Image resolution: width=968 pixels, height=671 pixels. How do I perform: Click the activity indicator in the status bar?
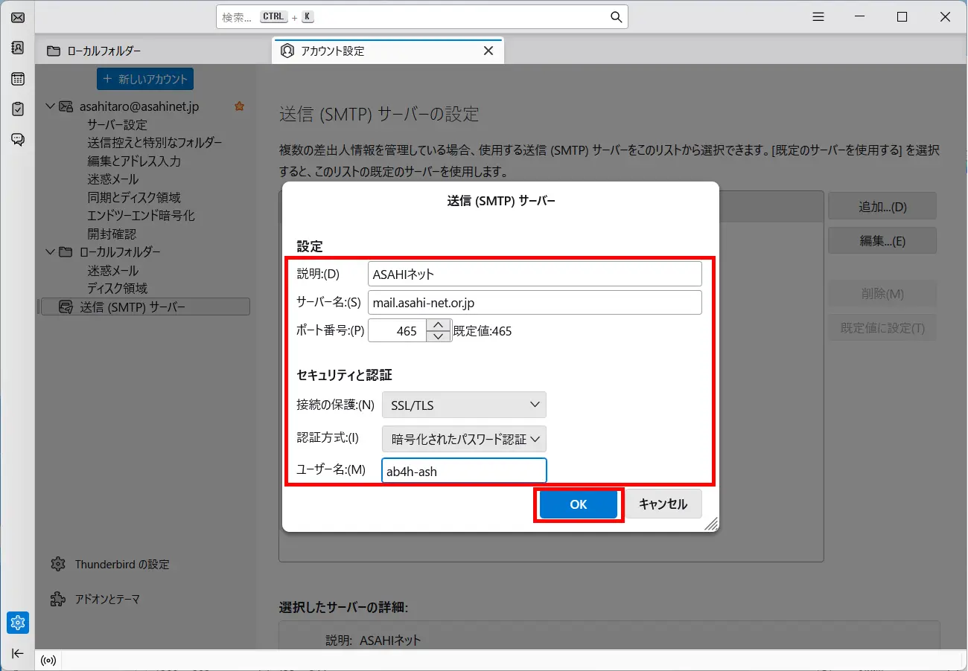pyautogui.click(x=48, y=660)
